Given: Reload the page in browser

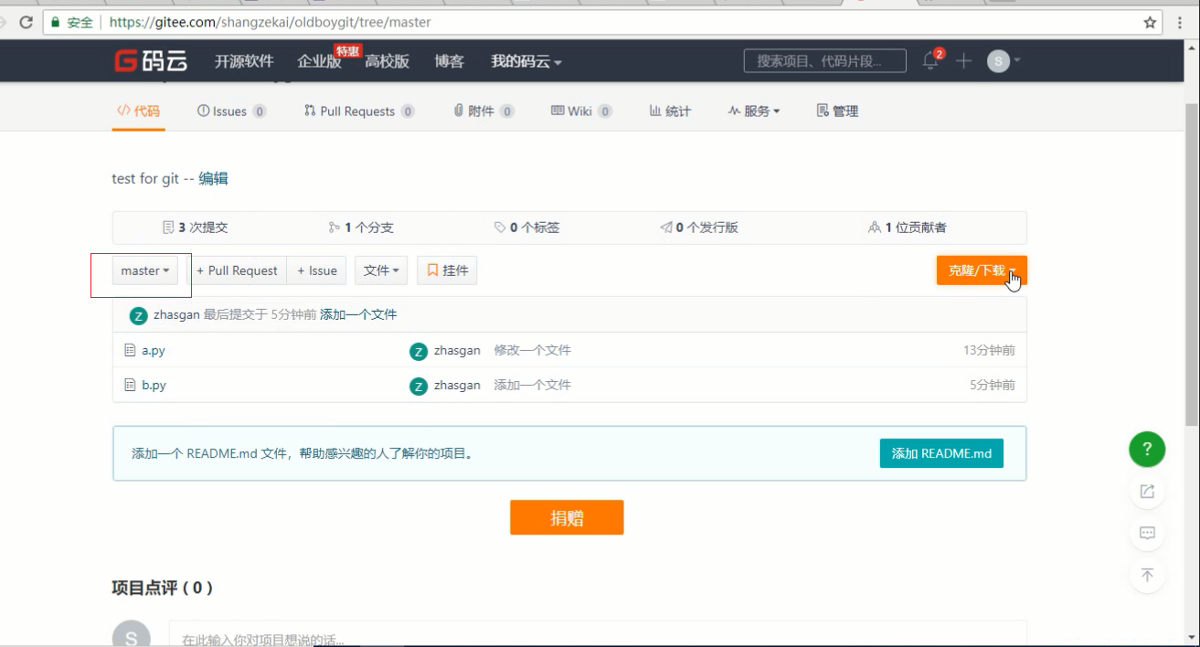Looking at the screenshot, I should pyautogui.click(x=26, y=22).
